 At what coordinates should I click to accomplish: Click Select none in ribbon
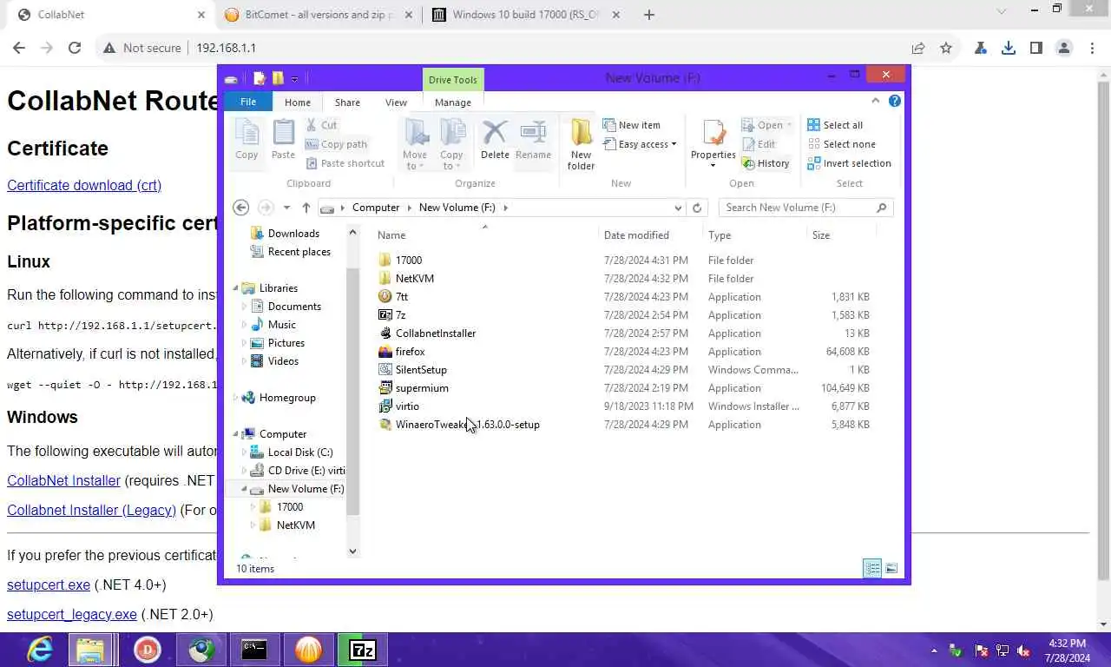coord(841,144)
